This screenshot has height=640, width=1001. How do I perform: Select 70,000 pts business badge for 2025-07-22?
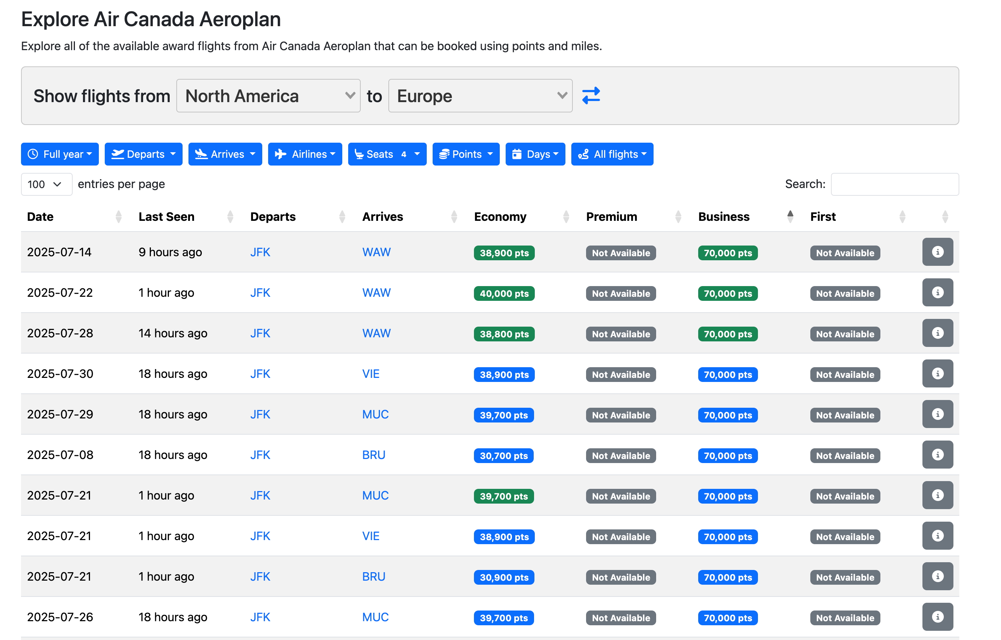click(728, 293)
